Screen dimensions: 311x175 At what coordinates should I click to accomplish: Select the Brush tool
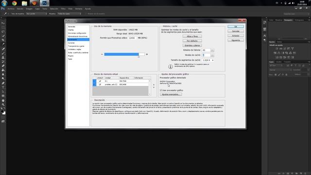point(3,53)
